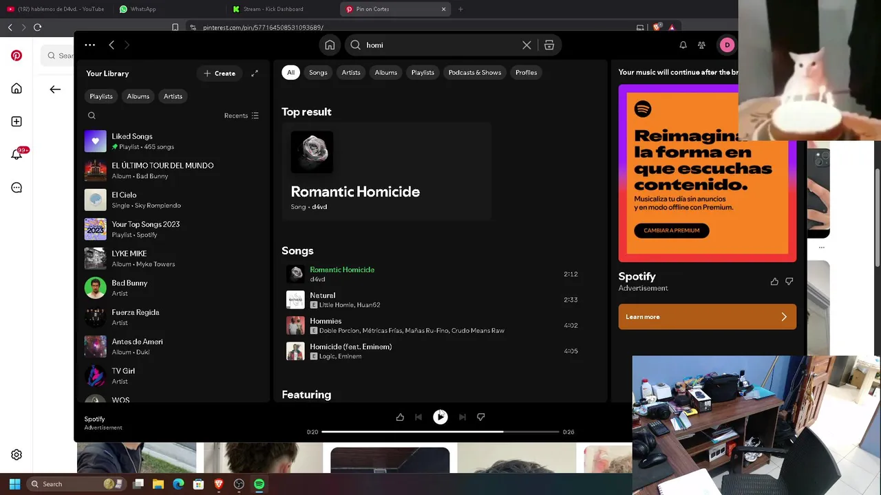
Task: Go back in Spotify navigation history
Action: [x=112, y=45]
